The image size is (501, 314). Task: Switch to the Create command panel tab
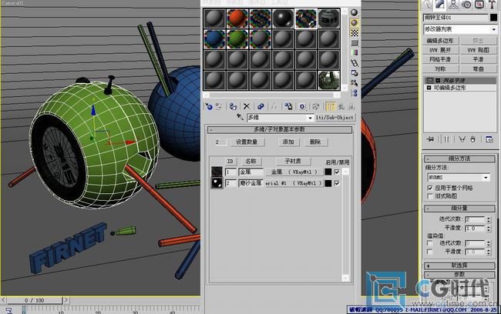point(428,5)
